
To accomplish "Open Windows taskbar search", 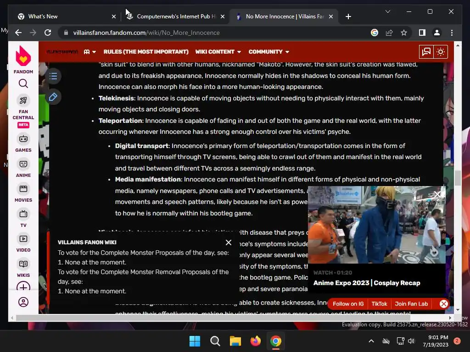I will click(215, 341).
